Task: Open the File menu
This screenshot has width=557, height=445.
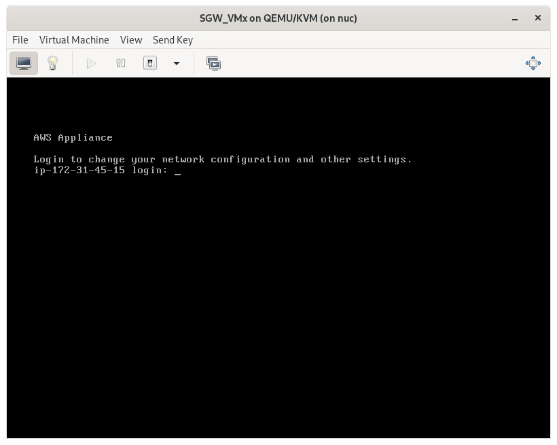Action: 20,40
